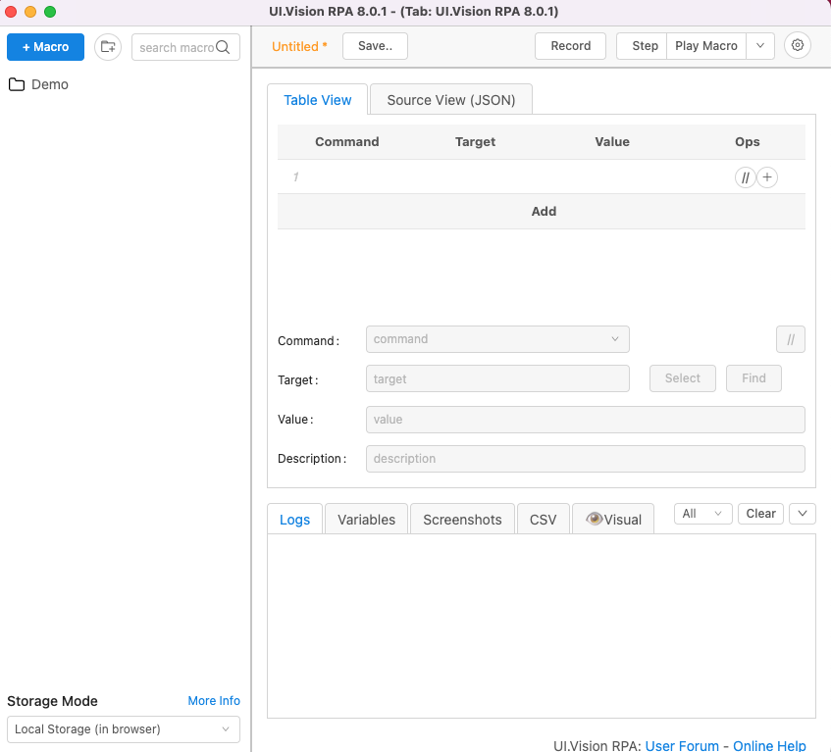
Task: Switch to Source View (JSON) tab
Action: tap(451, 100)
